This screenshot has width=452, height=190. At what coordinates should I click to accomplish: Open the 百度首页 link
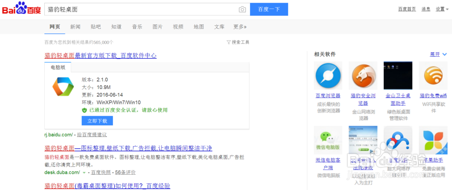pyautogui.click(x=407, y=9)
